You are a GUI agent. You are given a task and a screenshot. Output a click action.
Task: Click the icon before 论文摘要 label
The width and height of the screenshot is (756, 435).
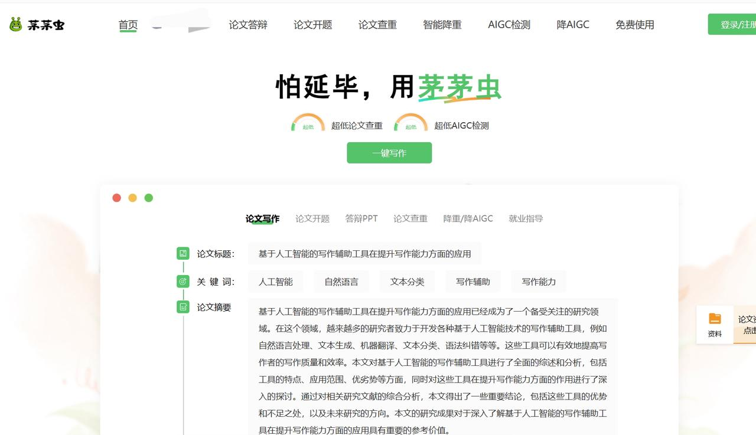pyautogui.click(x=183, y=307)
